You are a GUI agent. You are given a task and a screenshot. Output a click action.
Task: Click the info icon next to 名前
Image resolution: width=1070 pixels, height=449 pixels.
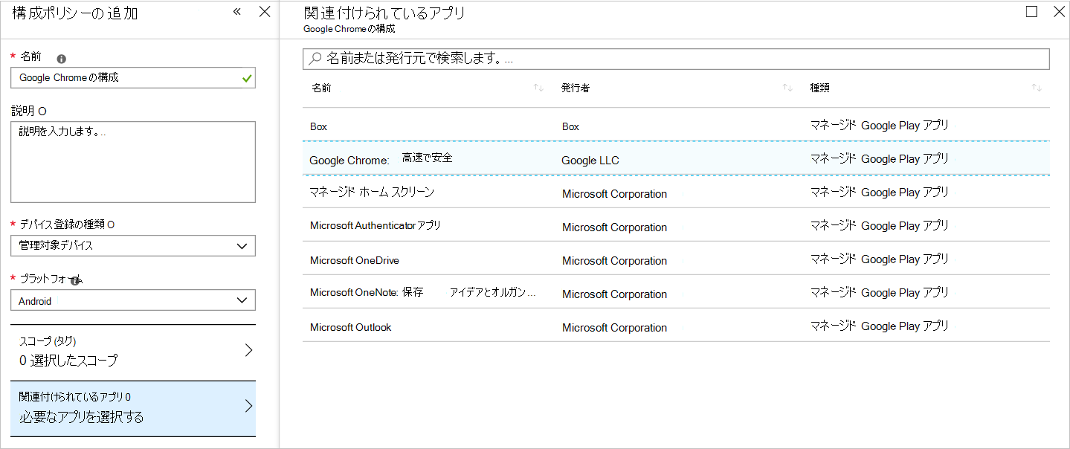[x=62, y=58]
